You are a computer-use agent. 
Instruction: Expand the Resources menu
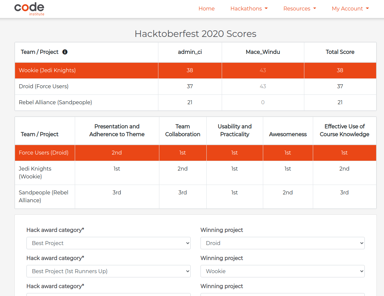coord(300,8)
